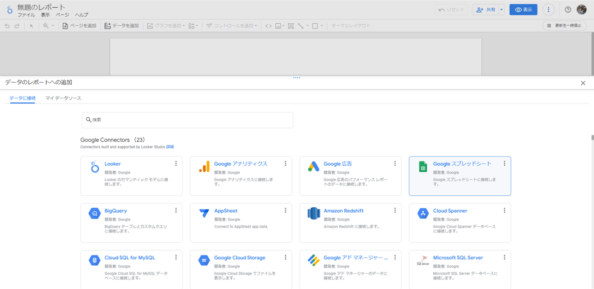This screenshot has width=594, height=289.
Task: Click the community visualizations icon
Action: coord(192,26)
